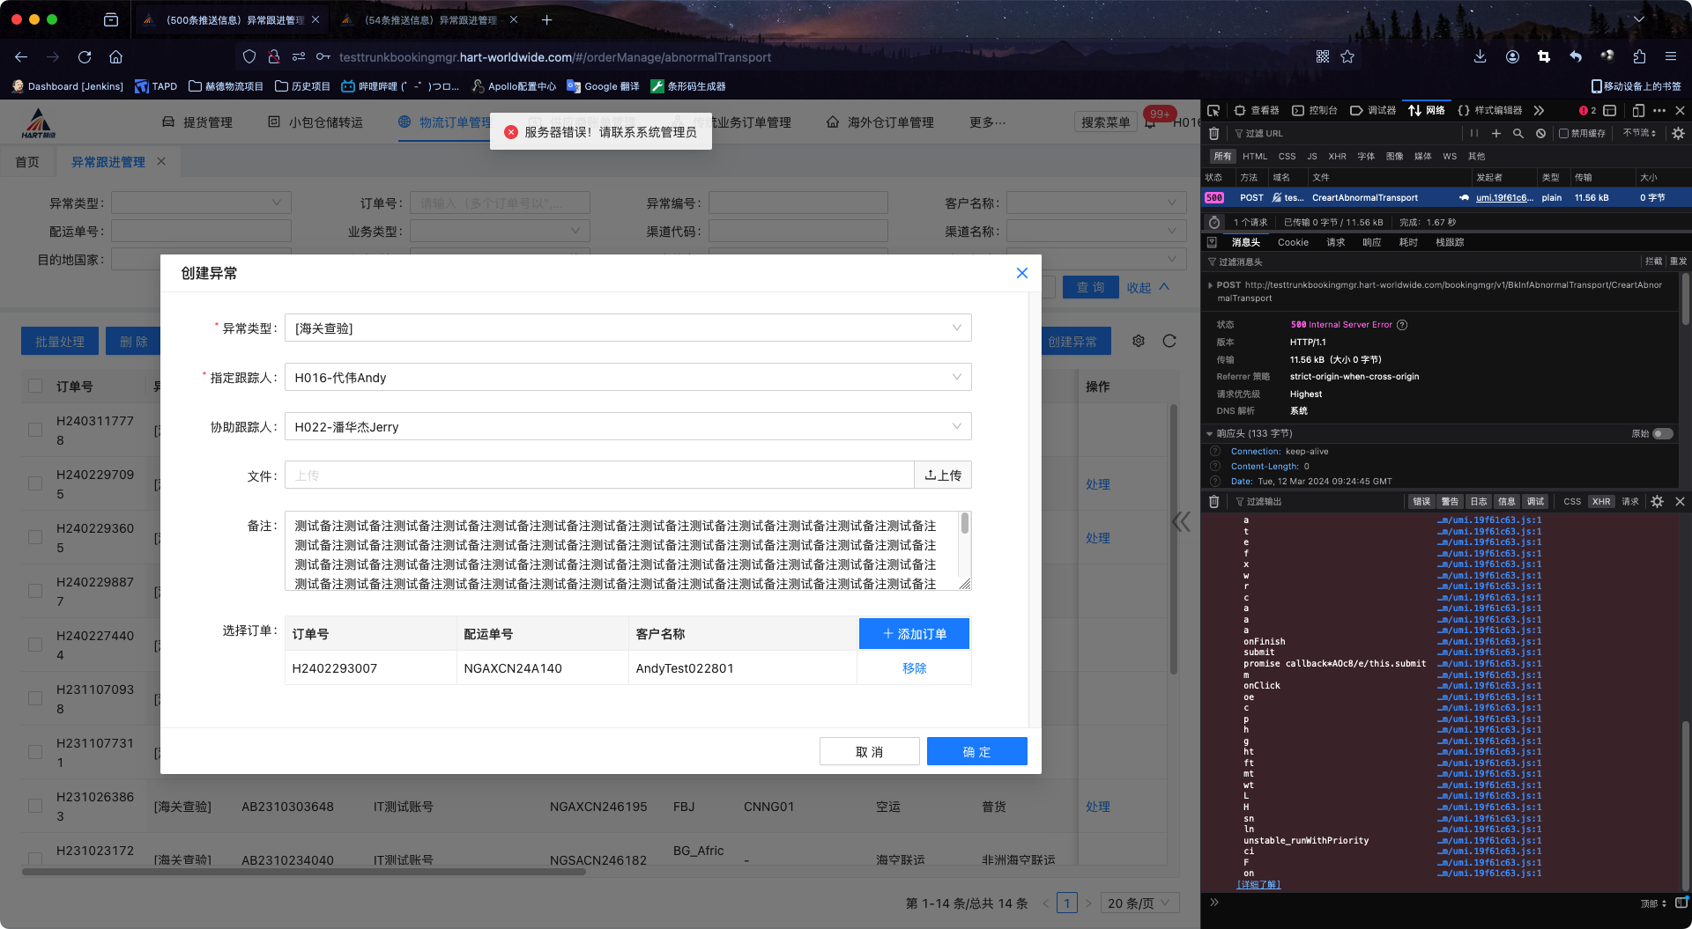Viewport: 1692px width, 929px height.
Task: Clear network requests with the trash icon
Action: (1213, 133)
